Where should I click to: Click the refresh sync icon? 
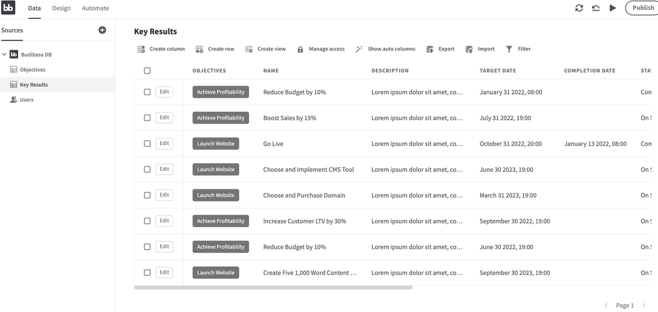tap(579, 8)
